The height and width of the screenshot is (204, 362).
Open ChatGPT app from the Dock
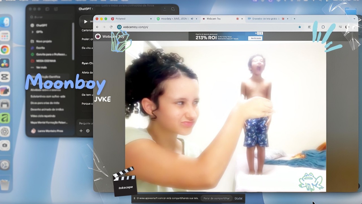5,132
